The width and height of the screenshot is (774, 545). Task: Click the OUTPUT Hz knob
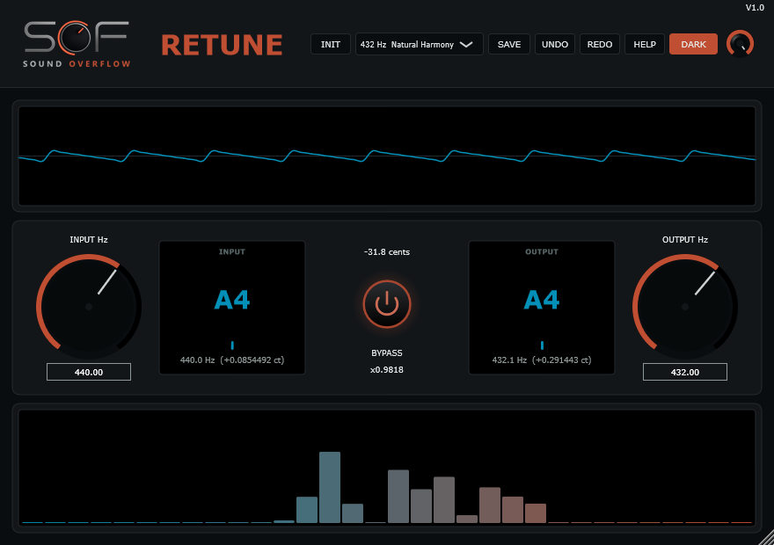(685, 307)
